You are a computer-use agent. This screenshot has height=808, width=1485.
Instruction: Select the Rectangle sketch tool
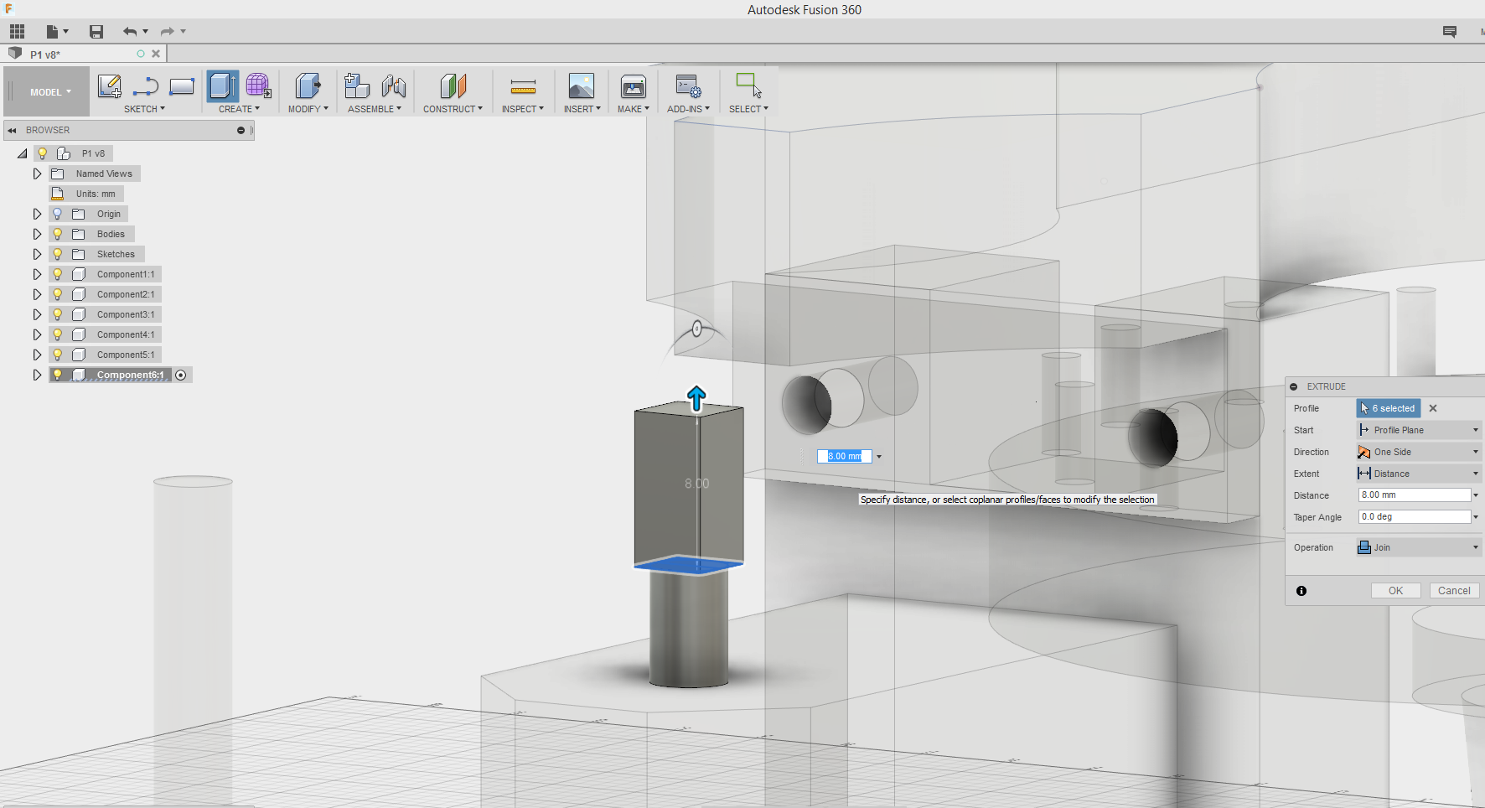click(182, 85)
